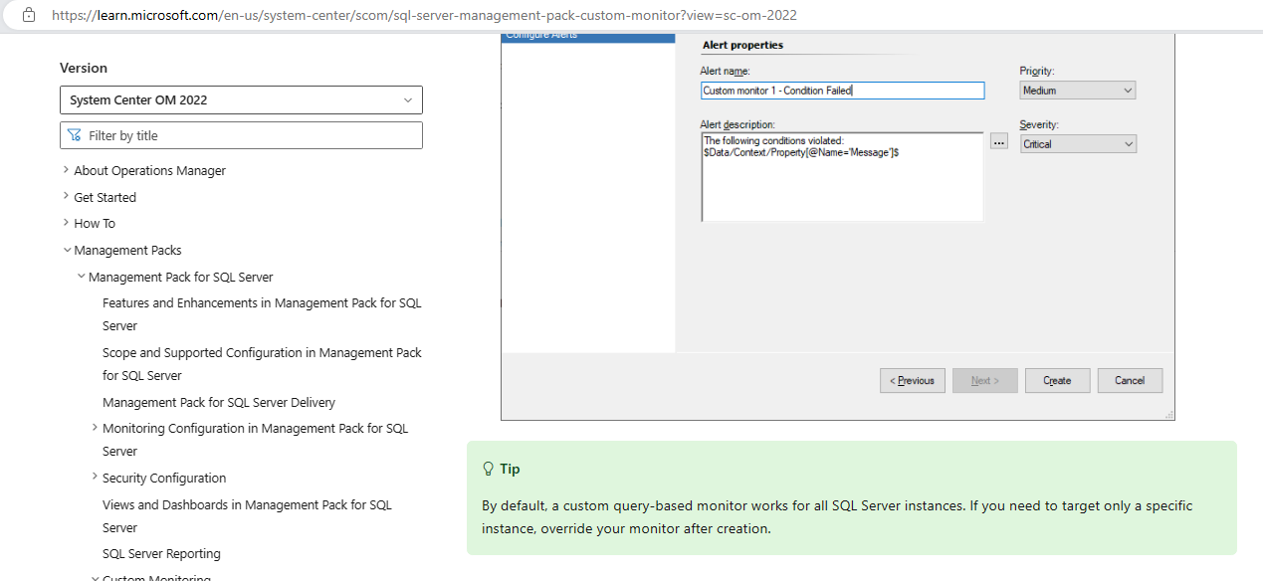Expand the Security Configuration node
1263x581 pixels.
(x=95, y=478)
